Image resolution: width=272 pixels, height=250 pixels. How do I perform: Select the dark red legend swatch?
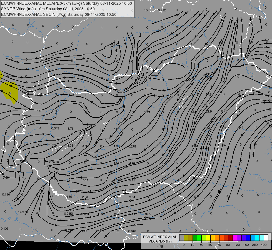231,237
